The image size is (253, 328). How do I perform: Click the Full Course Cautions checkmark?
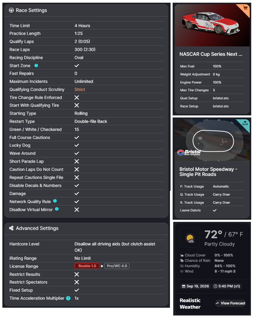[77, 137]
